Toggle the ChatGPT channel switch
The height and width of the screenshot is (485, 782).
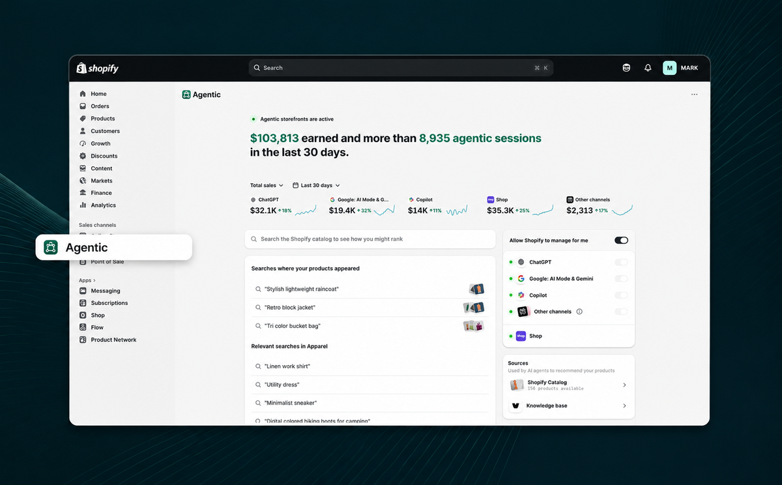click(621, 262)
